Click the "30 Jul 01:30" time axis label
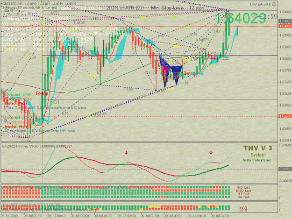The width and height of the screenshot is (292, 219). click(x=103, y=216)
